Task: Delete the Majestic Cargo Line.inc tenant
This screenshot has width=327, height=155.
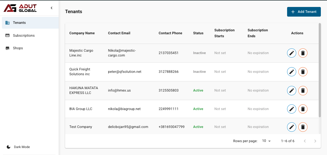Action: point(303,53)
